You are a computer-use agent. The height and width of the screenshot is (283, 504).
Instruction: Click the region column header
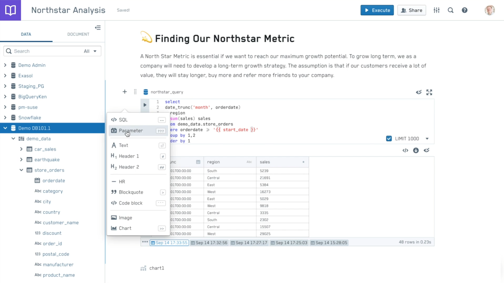[x=230, y=162]
